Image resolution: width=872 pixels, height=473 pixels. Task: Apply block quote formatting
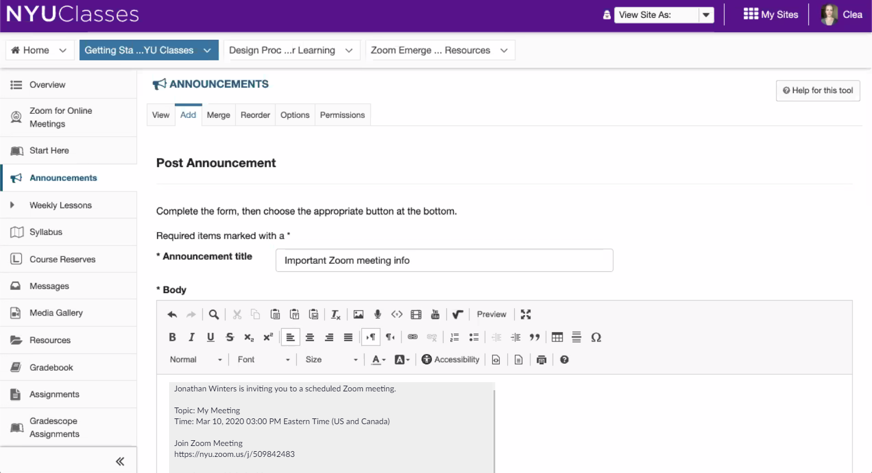pyautogui.click(x=534, y=337)
